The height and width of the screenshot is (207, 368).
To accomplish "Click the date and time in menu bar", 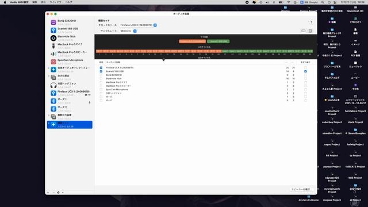I will click(x=352, y=2).
